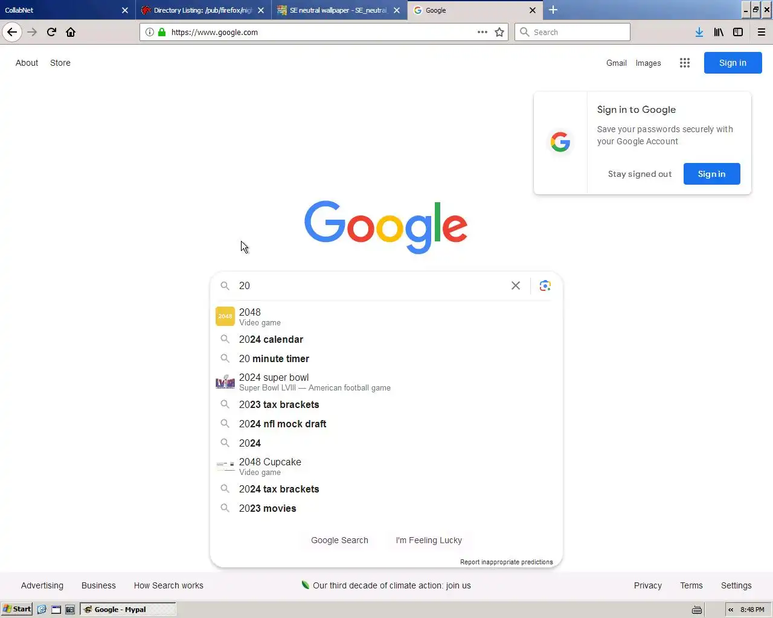Open the Downloads panel arrow
This screenshot has width=773, height=618.
coord(699,32)
